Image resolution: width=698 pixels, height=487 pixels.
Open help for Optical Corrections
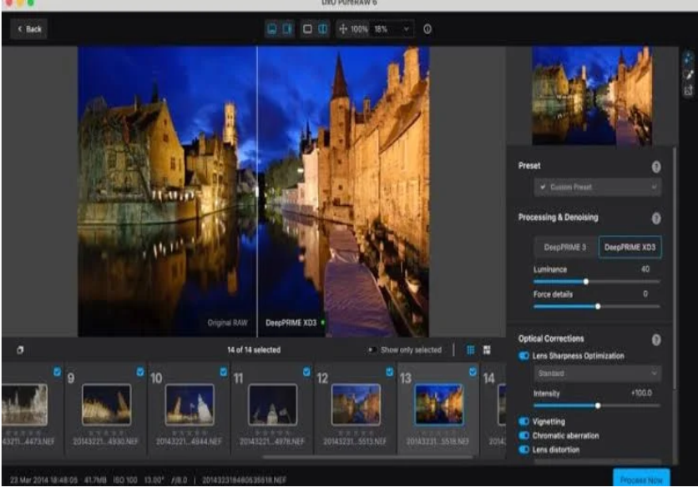(656, 340)
